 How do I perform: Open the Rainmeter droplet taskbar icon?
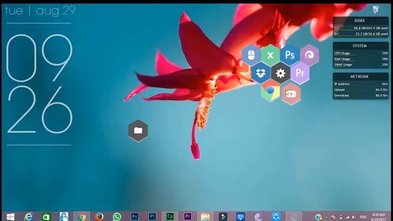click(x=294, y=217)
